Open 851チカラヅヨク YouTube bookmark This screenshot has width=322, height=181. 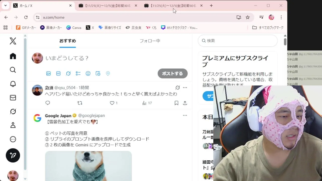tap(179, 28)
